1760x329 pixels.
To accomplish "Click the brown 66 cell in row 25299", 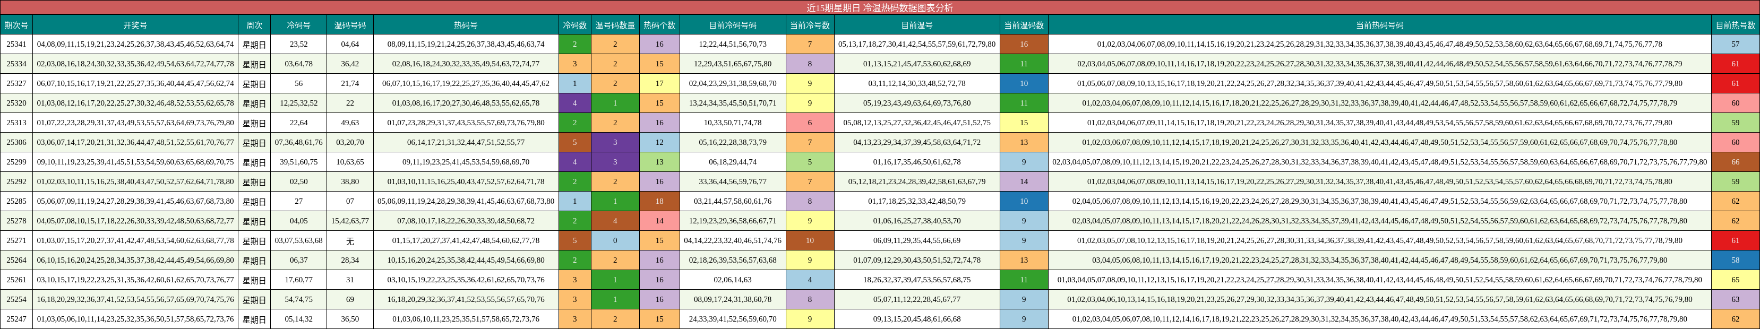I will pyautogui.click(x=1736, y=162).
